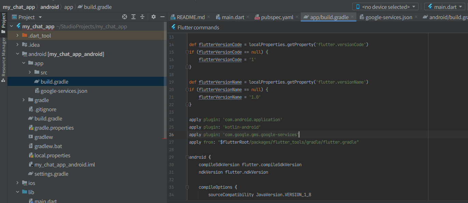Collapse the lib folder
This screenshot has width=468, height=203.
pyautogui.click(x=18, y=192)
